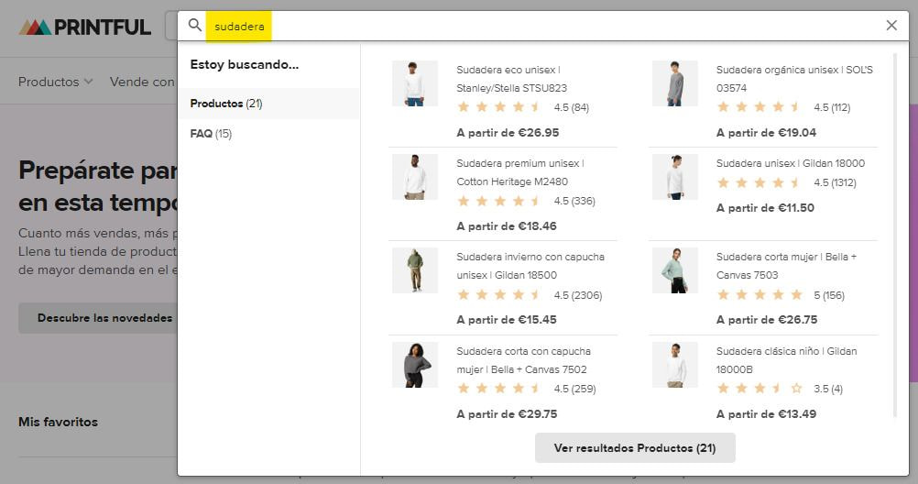Open Sudadera corta con capucha mujer thumbnail
The width and height of the screenshot is (918, 484).
point(415,365)
